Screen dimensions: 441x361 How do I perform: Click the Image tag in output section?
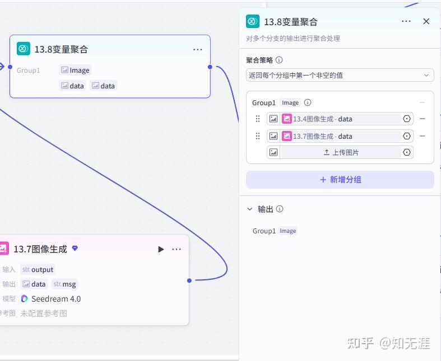coord(287,231)
